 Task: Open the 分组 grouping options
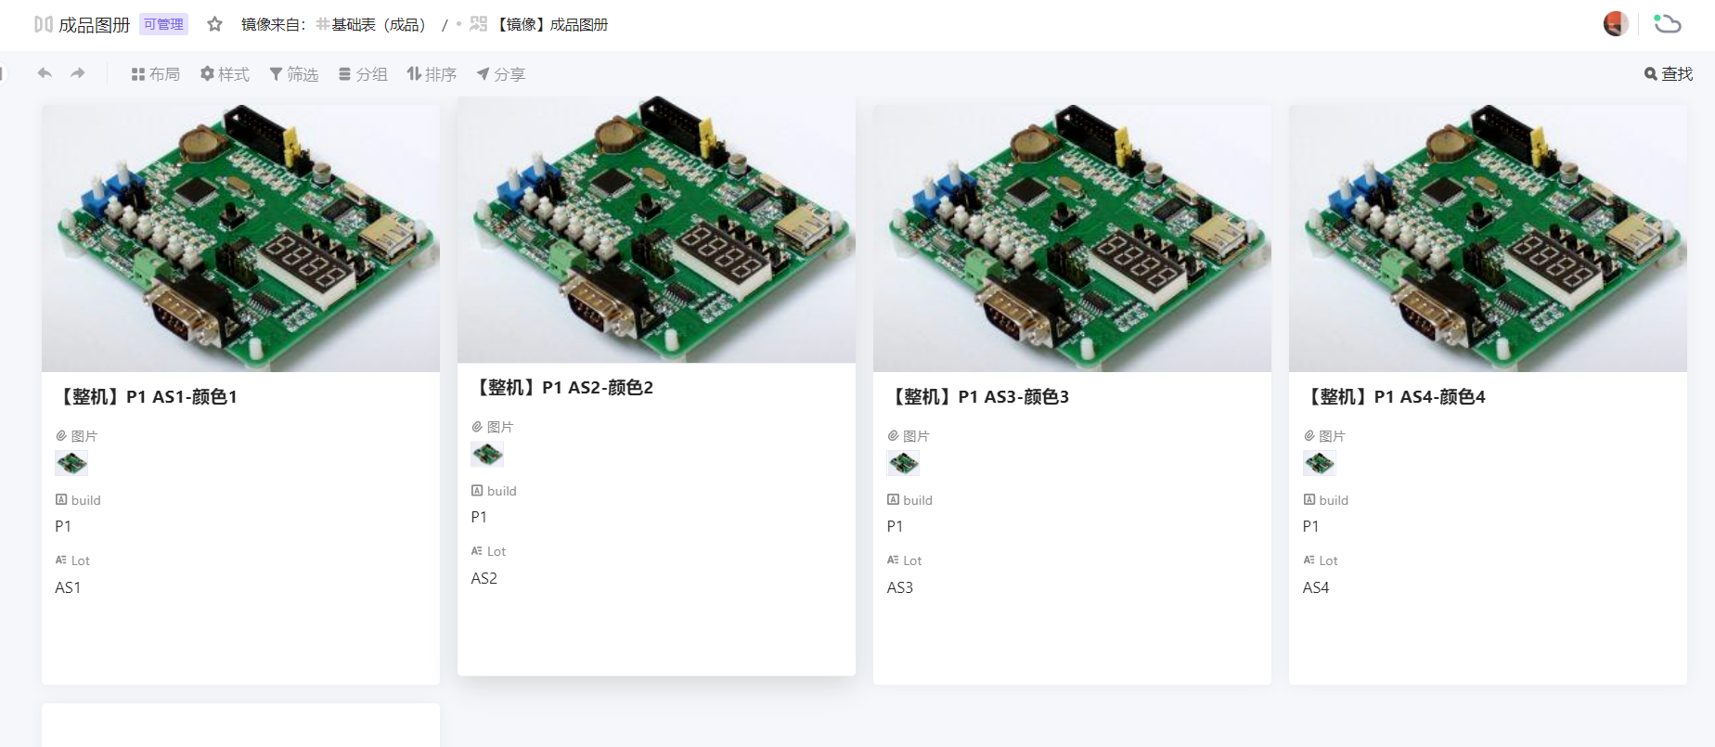point(363,74)
